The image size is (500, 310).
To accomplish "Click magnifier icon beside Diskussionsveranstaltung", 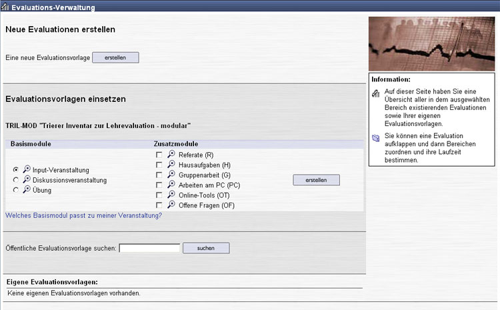I will (27, 179).
